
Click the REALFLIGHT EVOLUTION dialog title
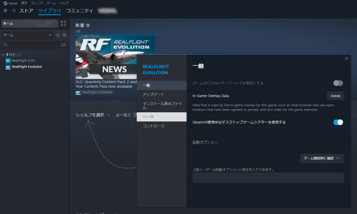pos(156,70)
